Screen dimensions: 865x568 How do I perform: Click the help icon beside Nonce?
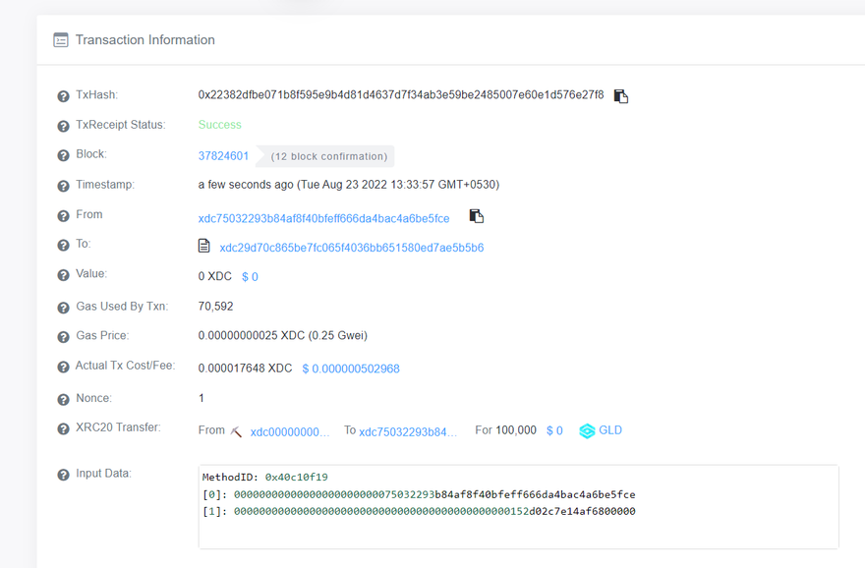64,399
